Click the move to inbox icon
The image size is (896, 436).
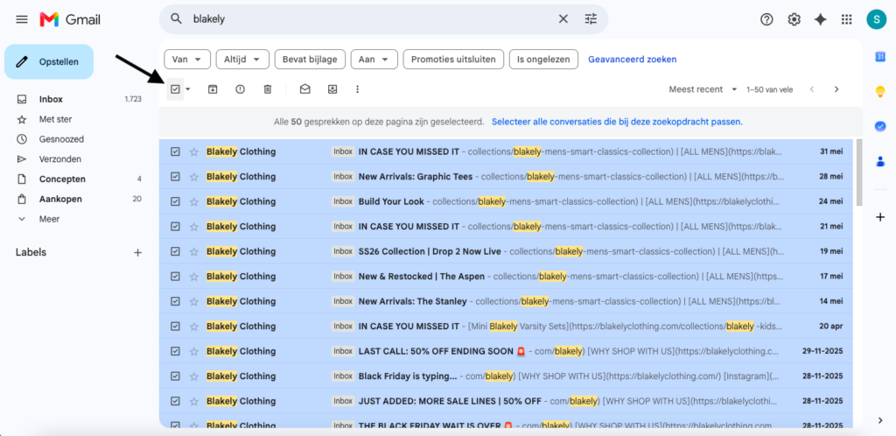click(x=332, y=89)
